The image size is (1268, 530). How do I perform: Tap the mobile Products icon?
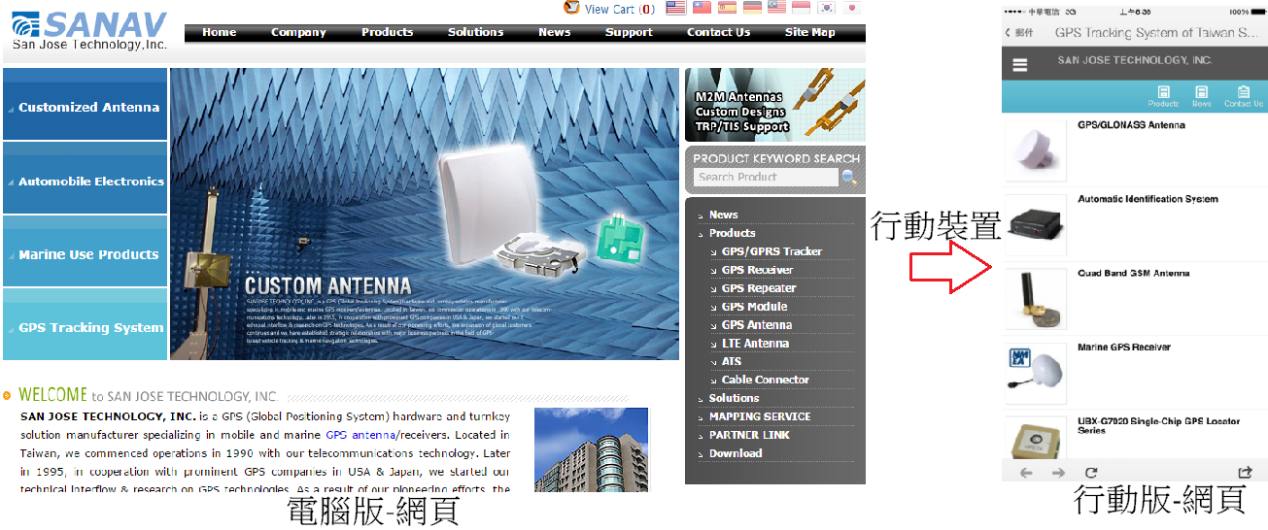[x=1163, y=96]
